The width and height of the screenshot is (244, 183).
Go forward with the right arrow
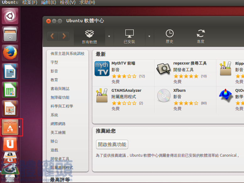click(x=64, y=36)
